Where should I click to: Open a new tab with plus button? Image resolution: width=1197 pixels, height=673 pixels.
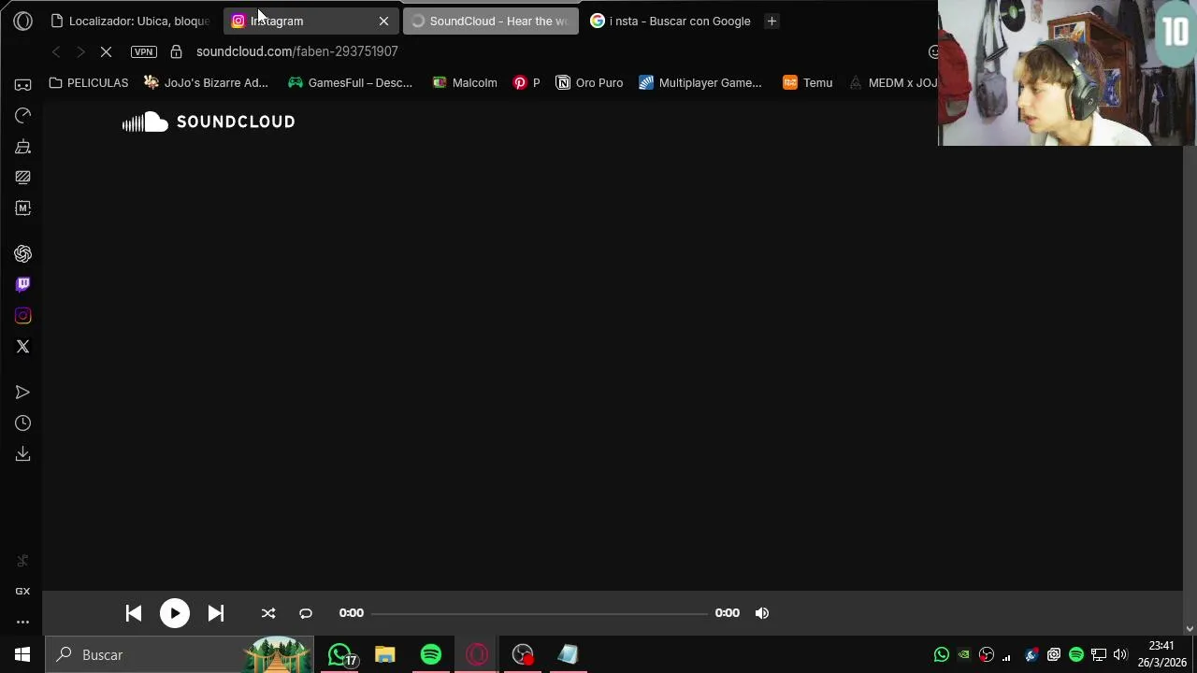(x=772, y=21)
